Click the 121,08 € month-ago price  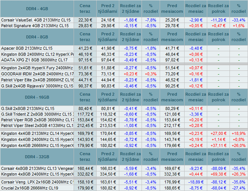(x=172, y=114)
